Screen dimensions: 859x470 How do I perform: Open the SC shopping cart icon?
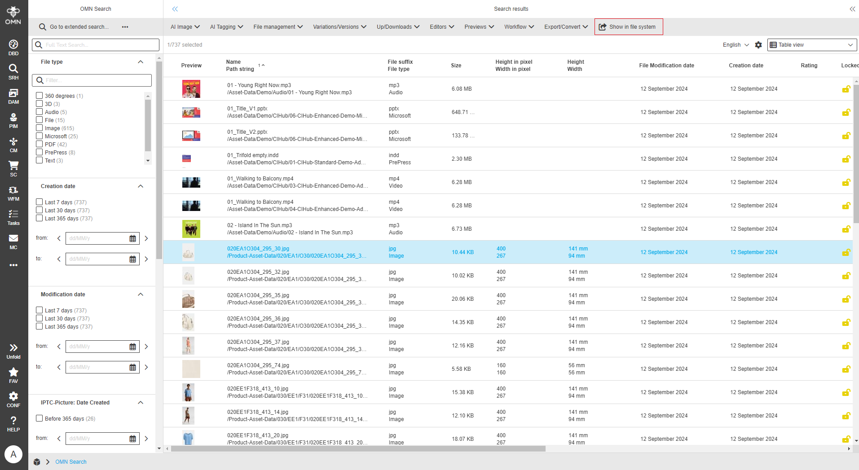(x=13, y=168)
